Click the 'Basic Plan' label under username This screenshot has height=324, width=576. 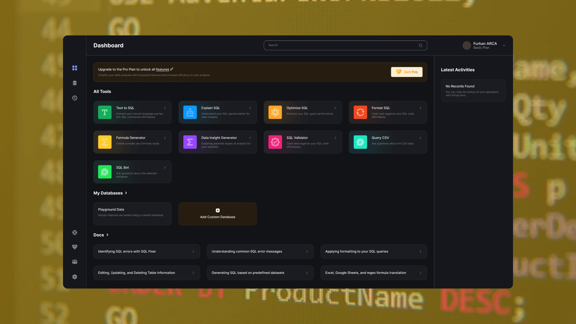[481, 48]
